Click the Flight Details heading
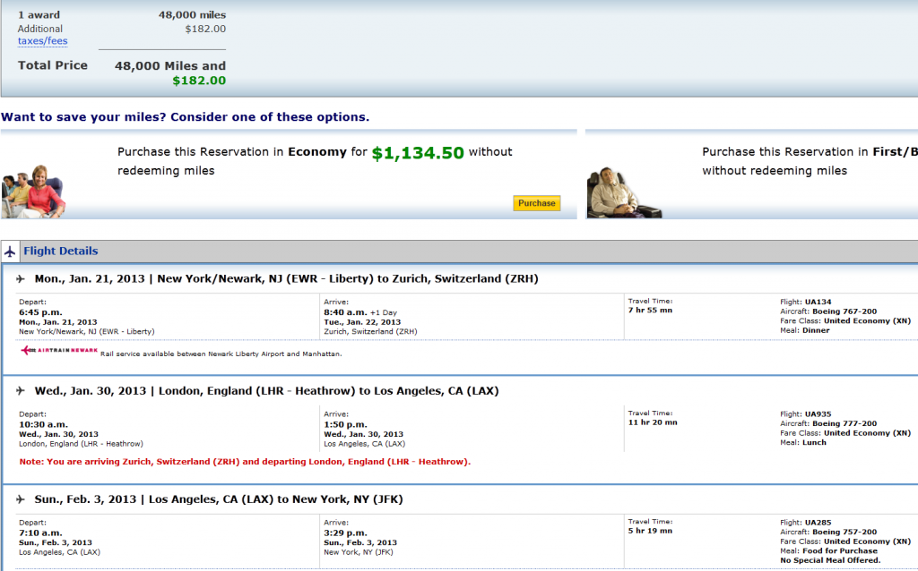Viewport: 918px width, 571px height. coord(61,251)
